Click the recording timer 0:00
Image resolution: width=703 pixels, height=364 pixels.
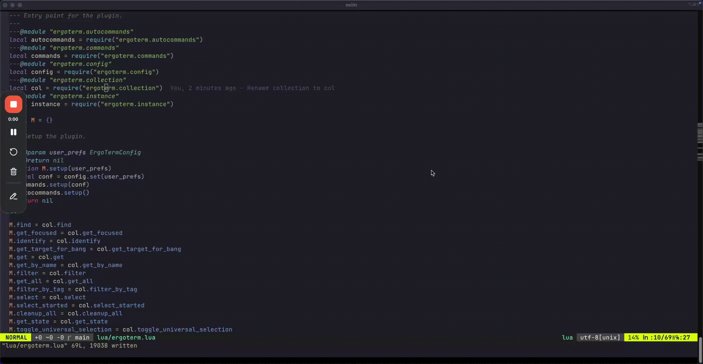coord(13,119)
